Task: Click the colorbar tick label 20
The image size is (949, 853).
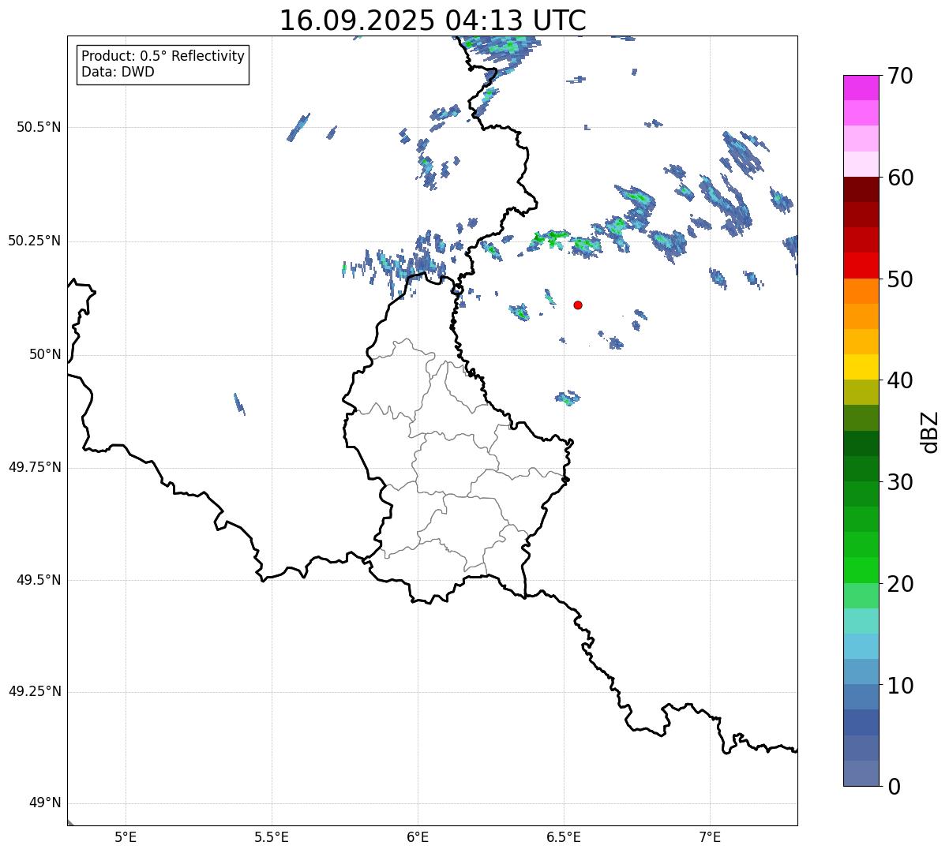Action: (x=900, y=584)
